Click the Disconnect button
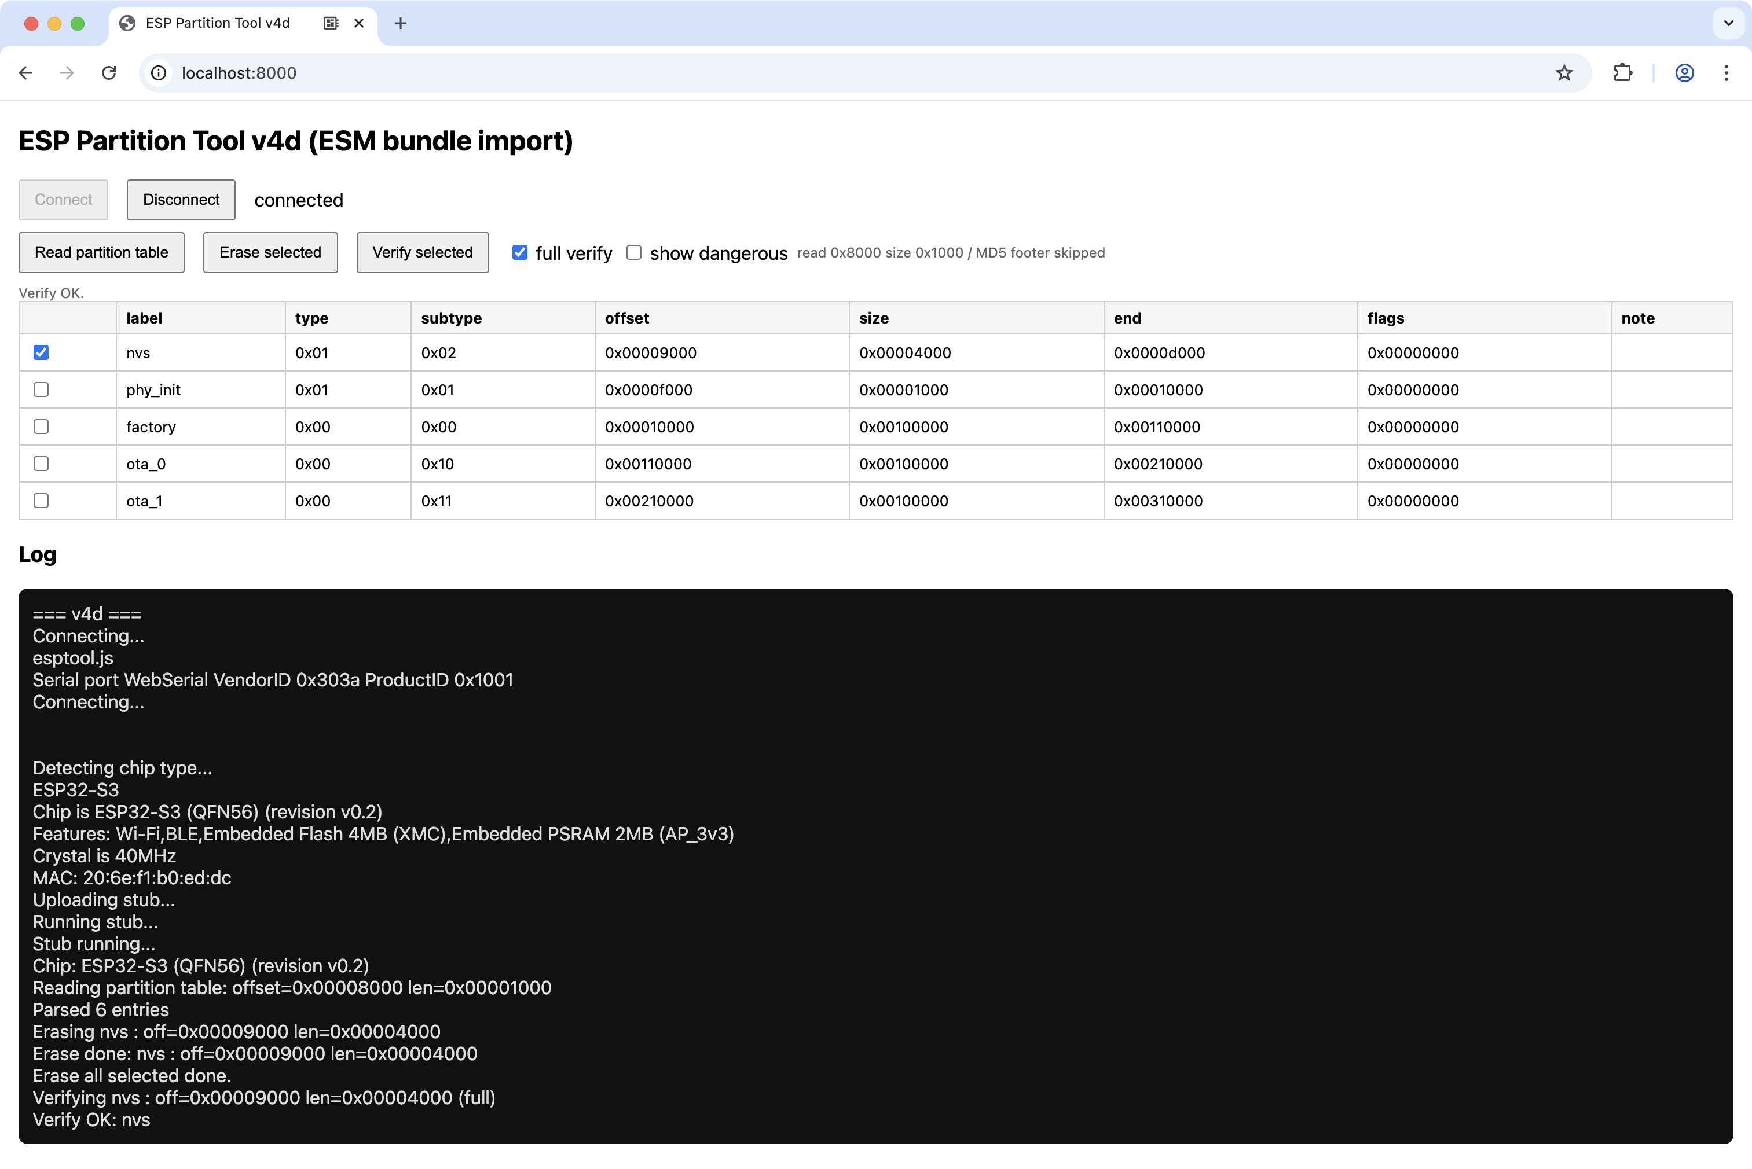Screen dimensions: 1752x1169 (x=181, y=200)
